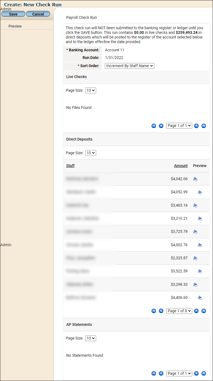Sort direct deposits by Amount column
213x381 pixels.
pos(181,166)
